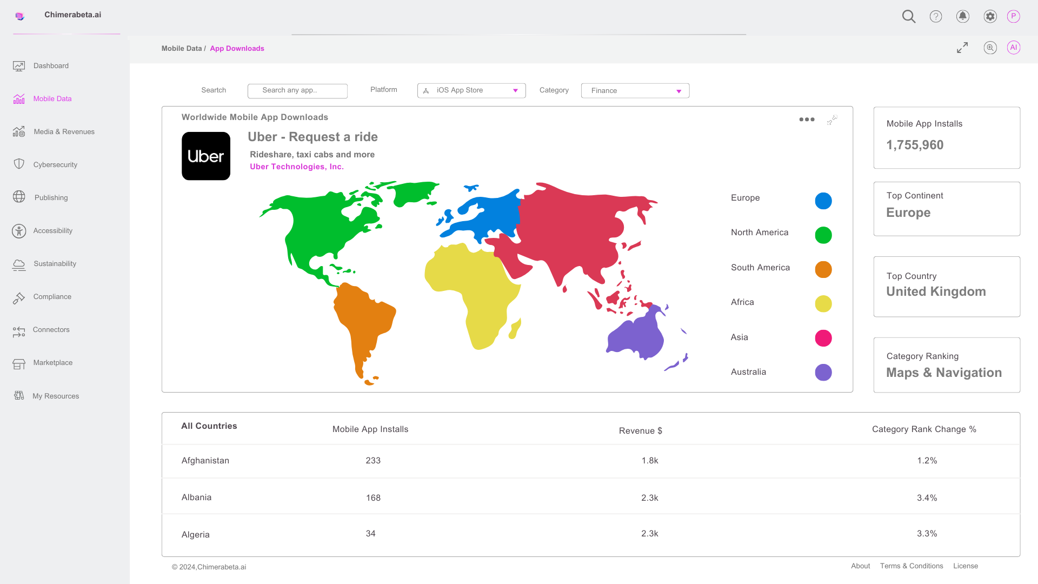1038x584 pixels.
Task: Open notifications bell icon
Action: (963, 16)
